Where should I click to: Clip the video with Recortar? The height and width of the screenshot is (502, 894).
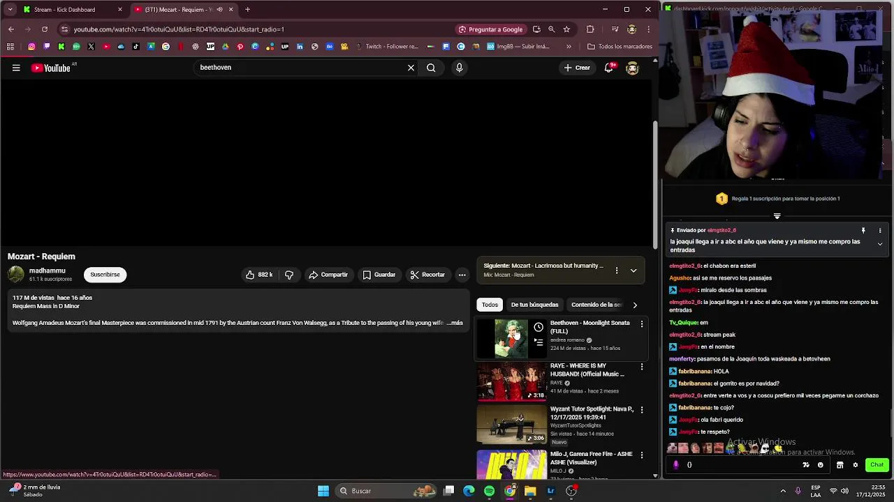[x=427, y=275]
